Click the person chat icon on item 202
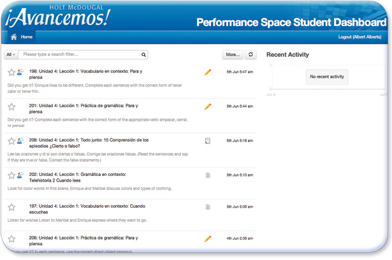392x260 pixels. pos(20,175)
